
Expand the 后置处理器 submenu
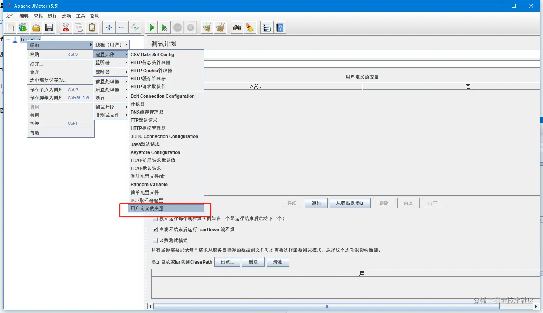pos(112,89)
